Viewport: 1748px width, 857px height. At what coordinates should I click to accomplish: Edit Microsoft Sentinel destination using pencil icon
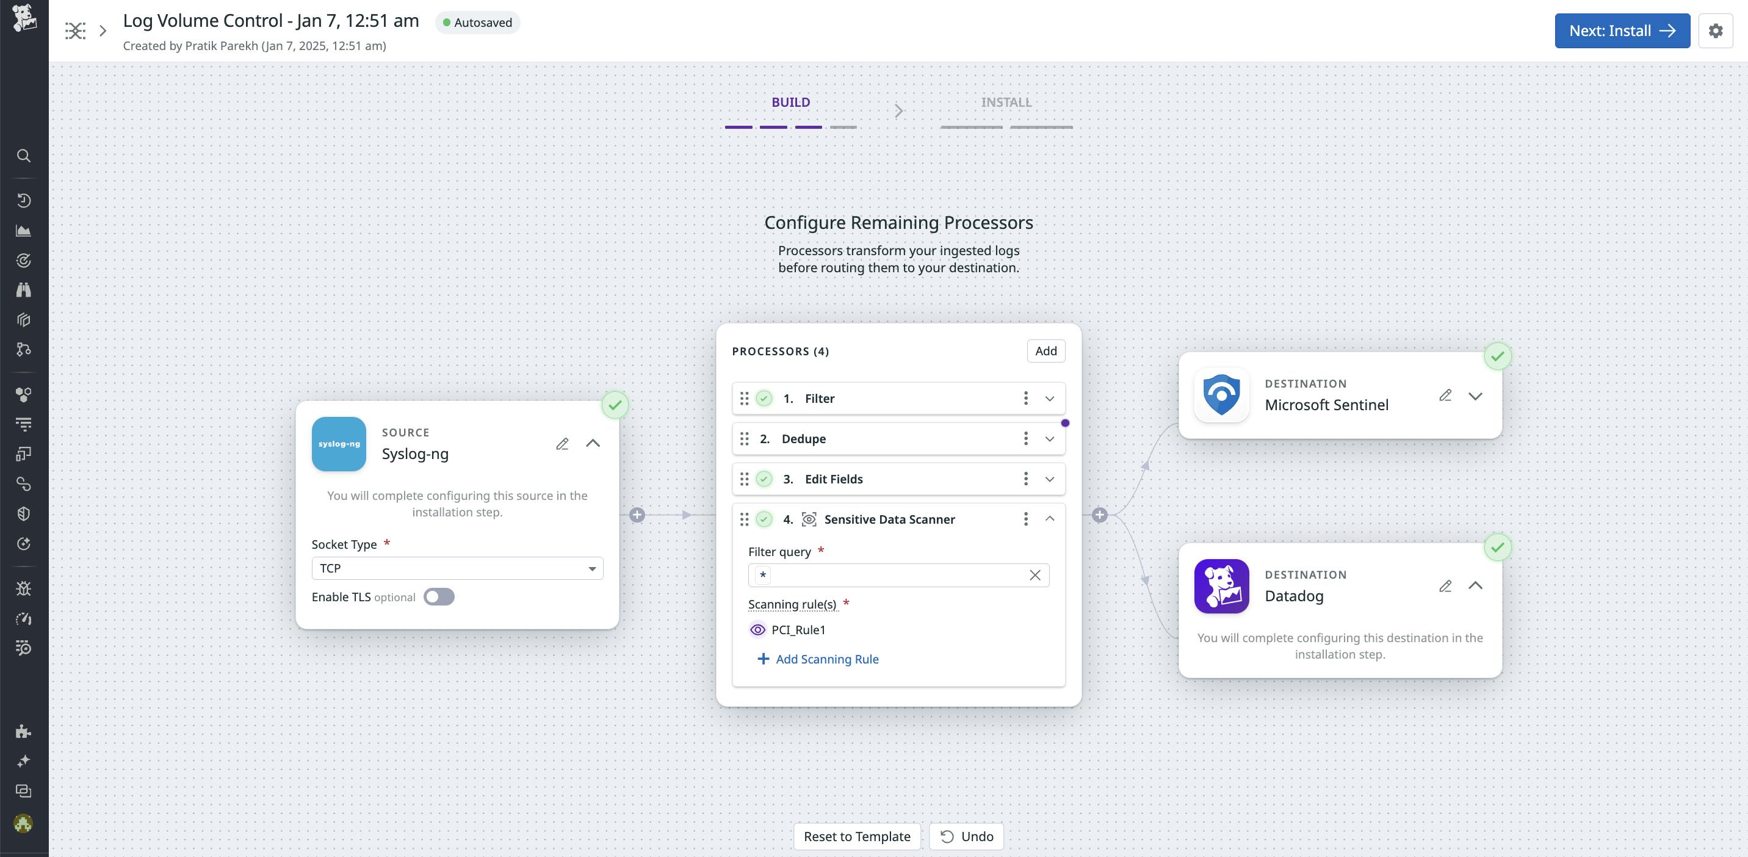[1445, 396]
